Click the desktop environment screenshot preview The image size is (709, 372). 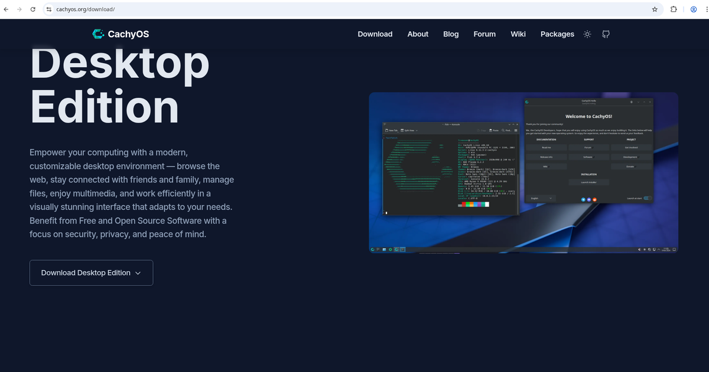coord(523,172)
